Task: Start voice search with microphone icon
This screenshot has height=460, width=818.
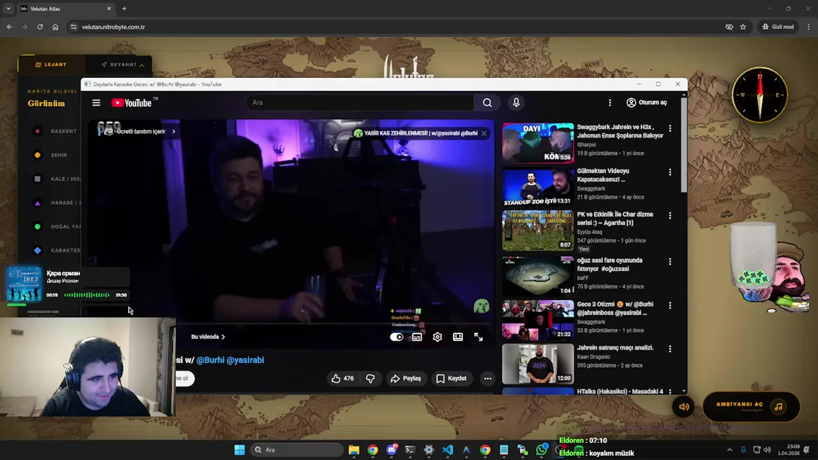Action: coord(516,102)
